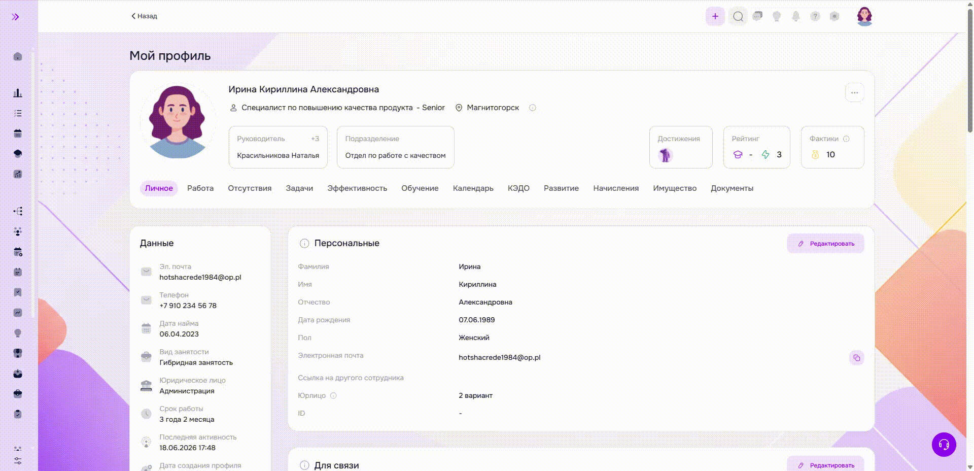
Task: Edit the Для связи section
Action: click(826, 464)
